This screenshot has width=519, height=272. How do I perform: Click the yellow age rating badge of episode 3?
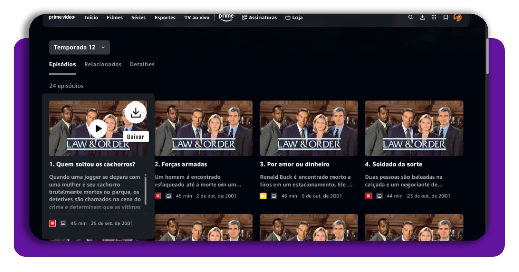[x=263, y=196]
